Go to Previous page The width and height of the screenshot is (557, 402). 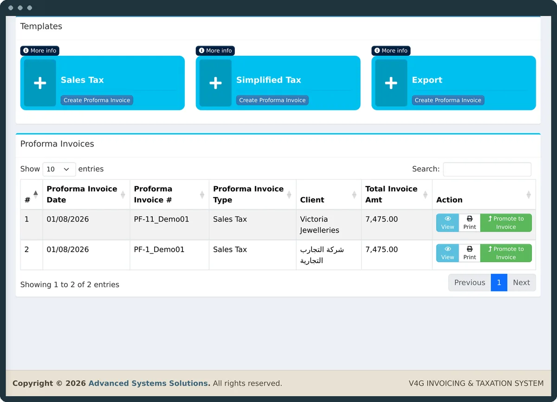(x=470, y=283)
